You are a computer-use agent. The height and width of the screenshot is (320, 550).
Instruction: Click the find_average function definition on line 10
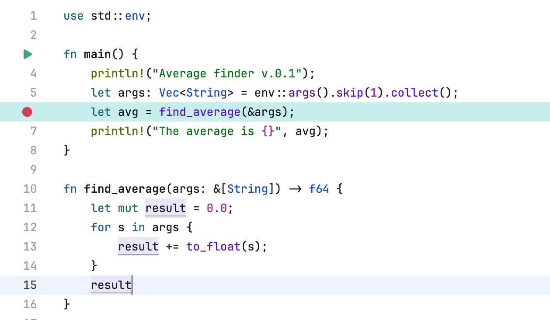[x=127, y=189]
